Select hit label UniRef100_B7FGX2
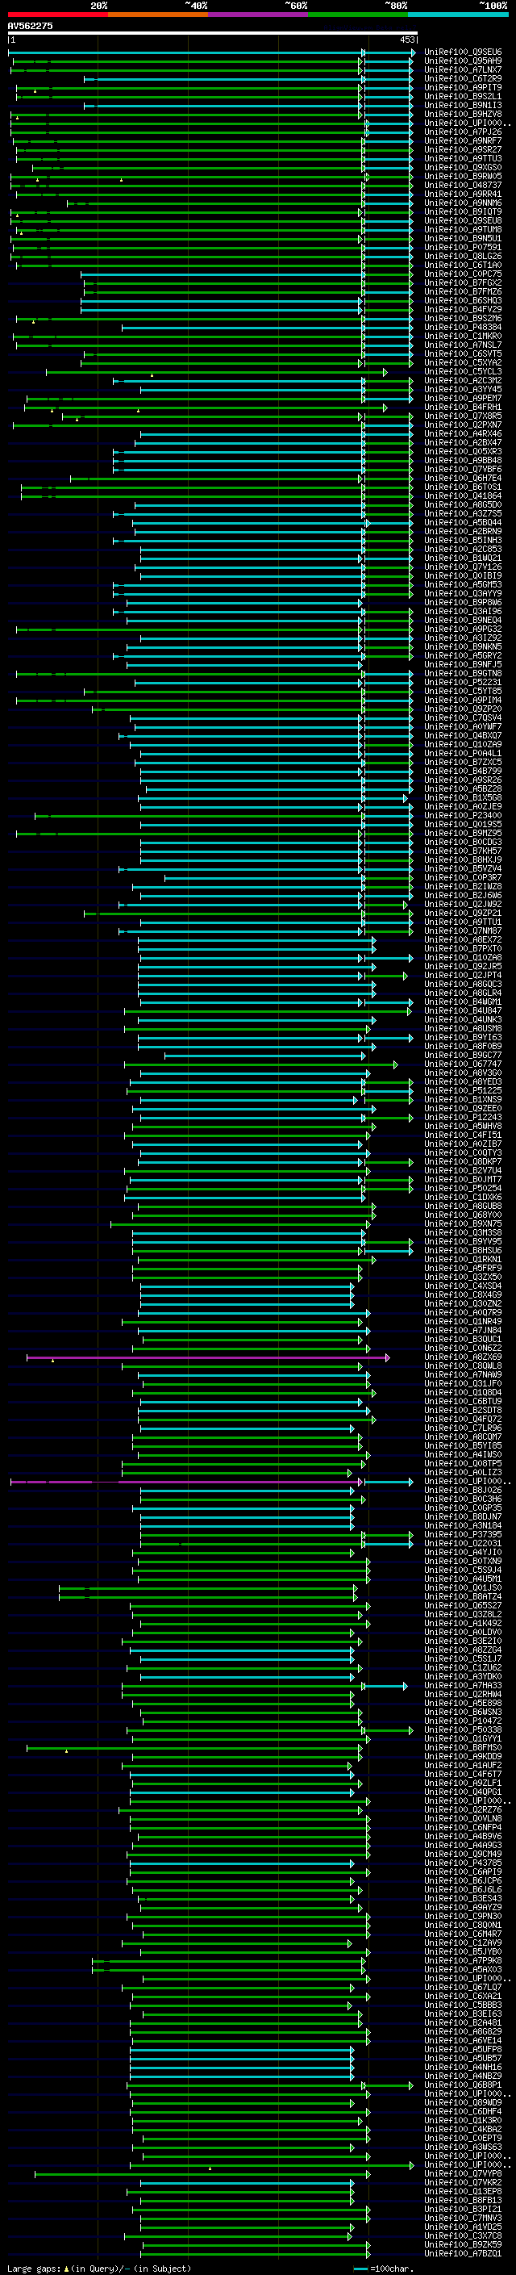Screen dimensions: 516x2275 (463, 282)
